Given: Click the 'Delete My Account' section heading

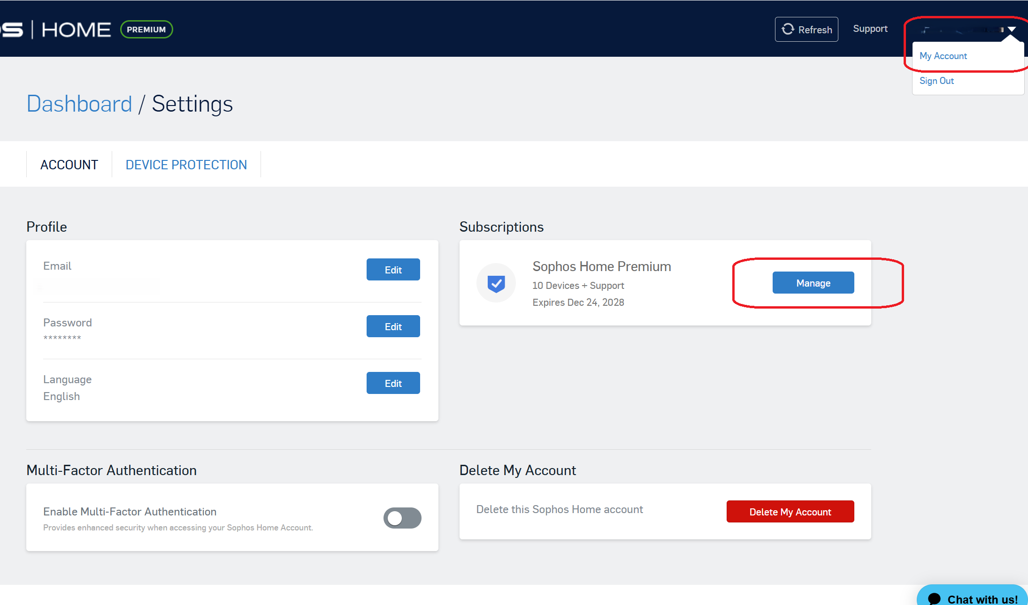Looking at the screenshot, I should (x=517, y=470).
